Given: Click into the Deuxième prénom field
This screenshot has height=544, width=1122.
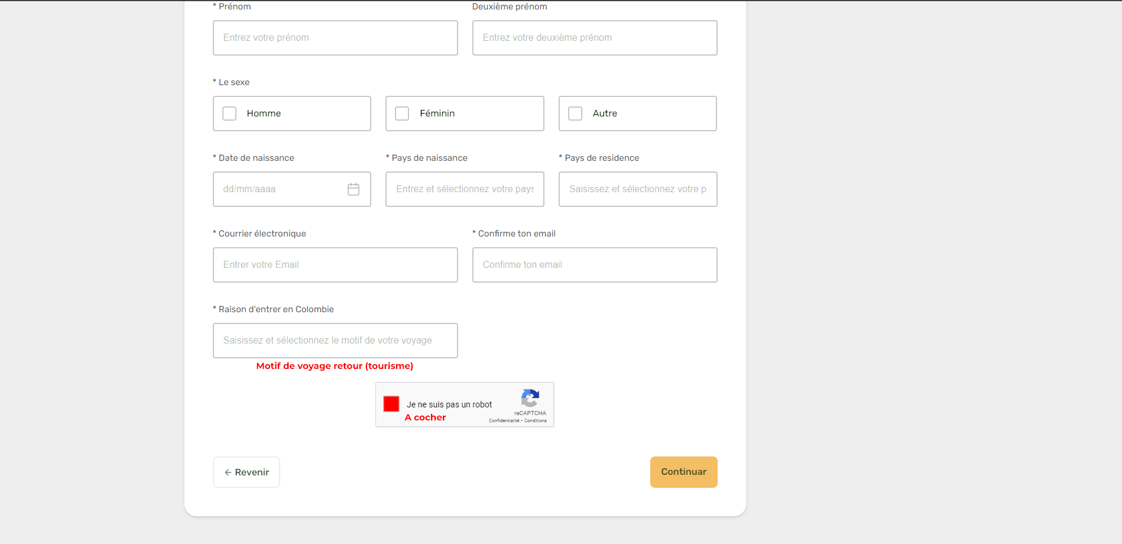Looking at the screenshot, I should click(595, 38).
